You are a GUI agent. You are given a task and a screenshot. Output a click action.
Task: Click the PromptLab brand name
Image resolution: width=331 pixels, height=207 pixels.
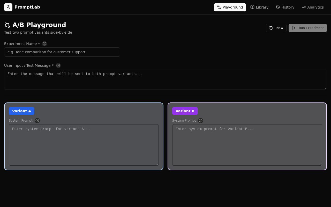27,7
